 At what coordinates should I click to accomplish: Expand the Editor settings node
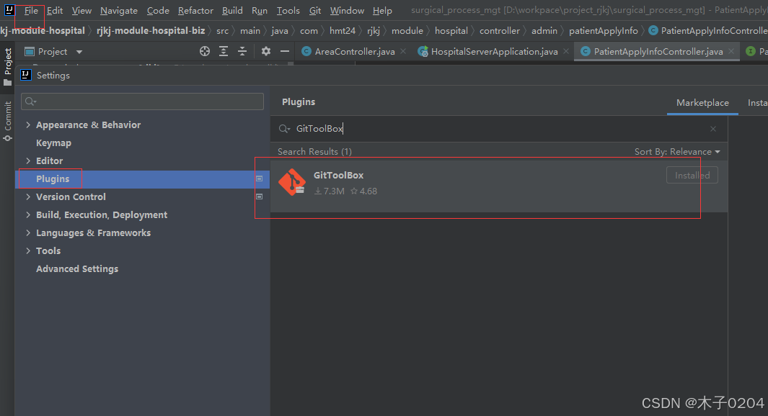[x=28, y=160]
